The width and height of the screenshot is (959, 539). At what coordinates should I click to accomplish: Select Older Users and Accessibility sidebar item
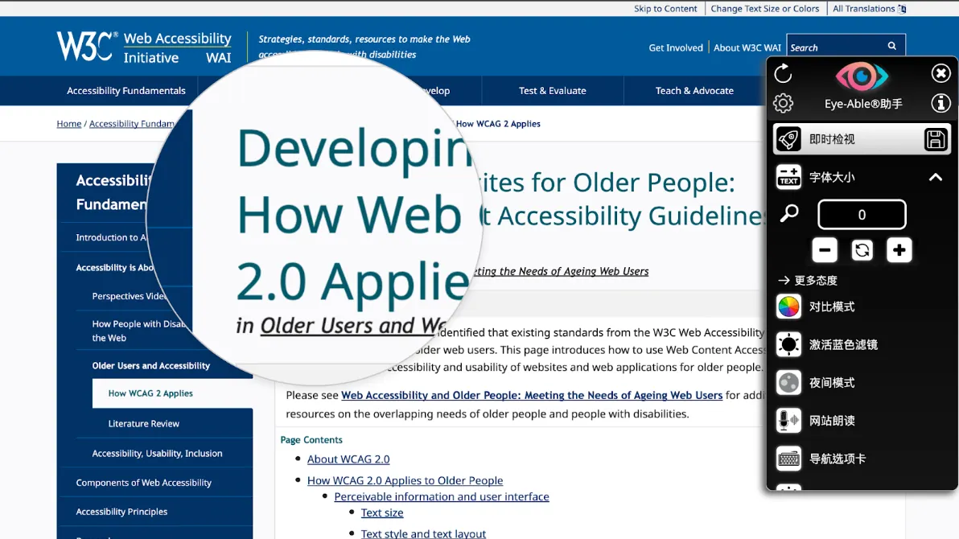coord(150,366)
